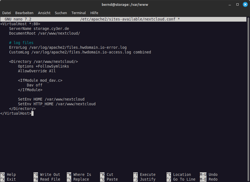Place cursor on <VirtualHost *:80> line
Image resolution: width=250 pixels, height=182 pixels.
pos(20,24)
